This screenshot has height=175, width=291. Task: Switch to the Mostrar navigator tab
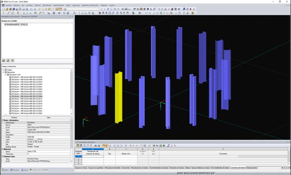(15, 170)
